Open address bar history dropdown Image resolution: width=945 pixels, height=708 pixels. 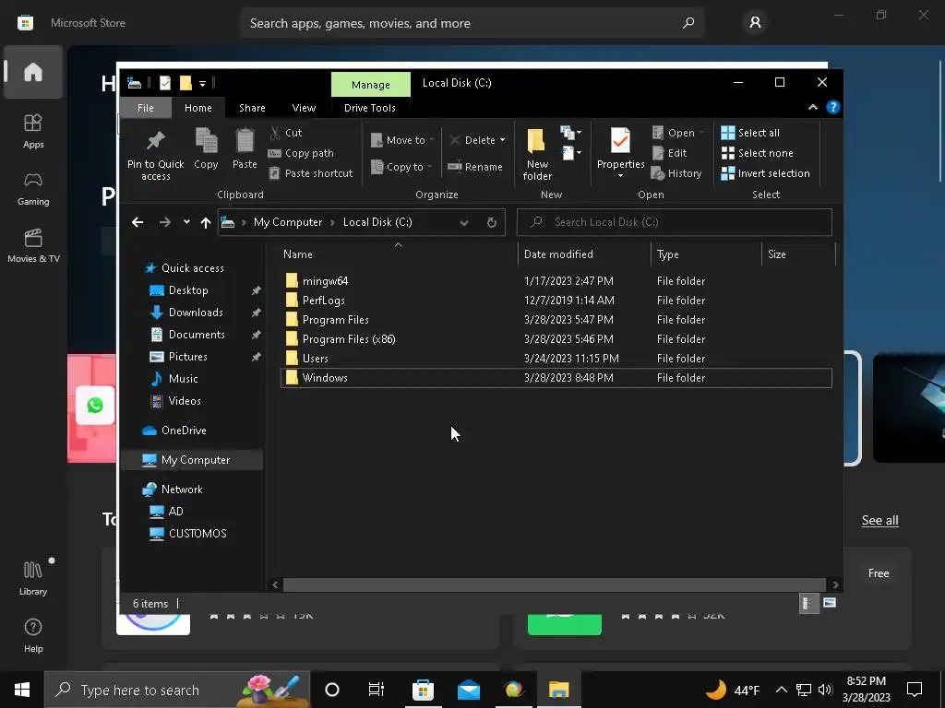point(464,222)
